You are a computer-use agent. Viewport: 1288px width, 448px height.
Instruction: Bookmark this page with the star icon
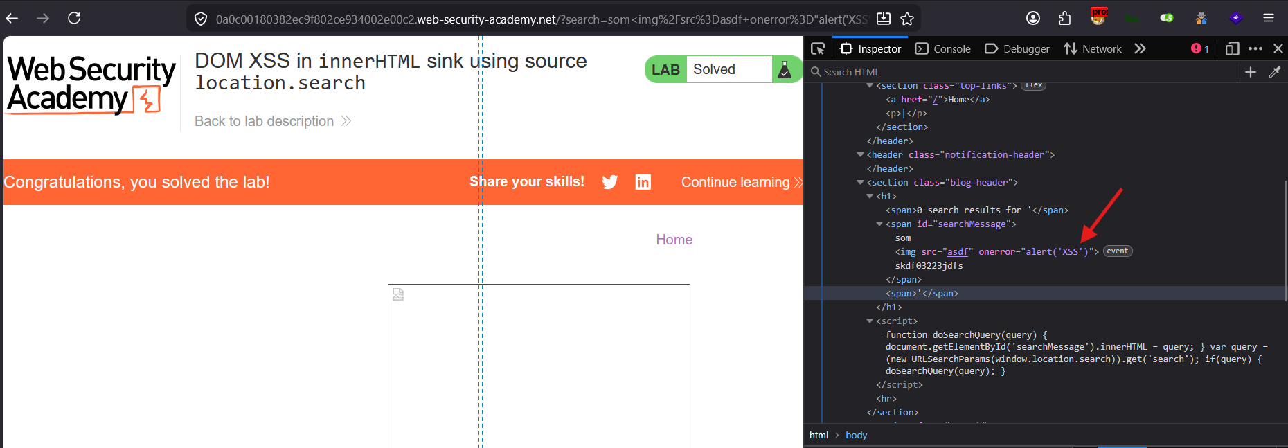(907, 19)
